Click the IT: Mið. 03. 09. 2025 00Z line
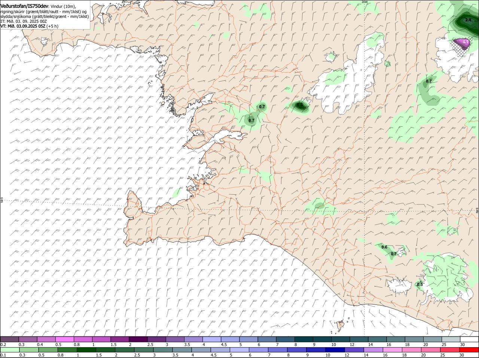 (x=24, y=21)
